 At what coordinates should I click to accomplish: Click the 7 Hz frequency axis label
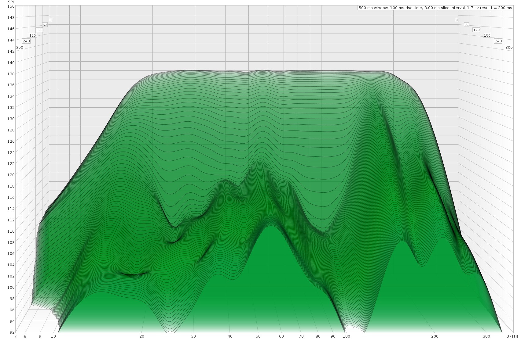[16, 336]
